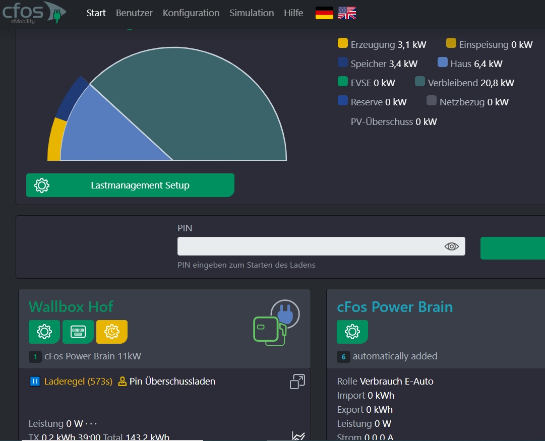Click the blue pause icon beside Laderegel

(35, 382)
